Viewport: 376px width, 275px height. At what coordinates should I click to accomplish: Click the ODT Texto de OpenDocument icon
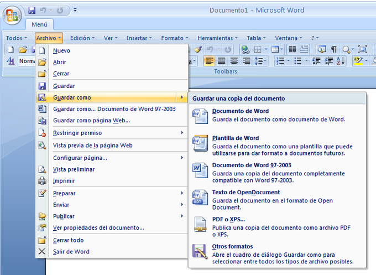[200, 197]
